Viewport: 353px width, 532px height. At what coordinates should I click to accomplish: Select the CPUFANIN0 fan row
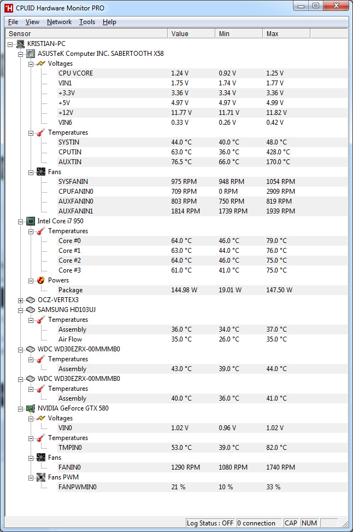pos(203,192)
